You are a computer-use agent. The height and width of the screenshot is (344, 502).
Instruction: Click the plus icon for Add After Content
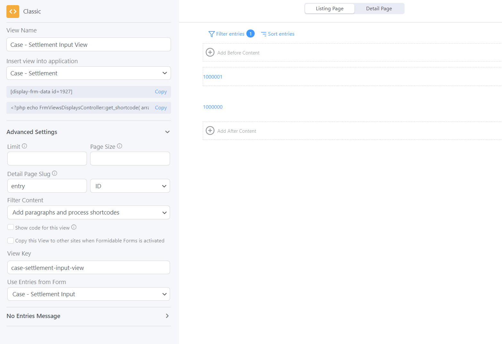210,130
